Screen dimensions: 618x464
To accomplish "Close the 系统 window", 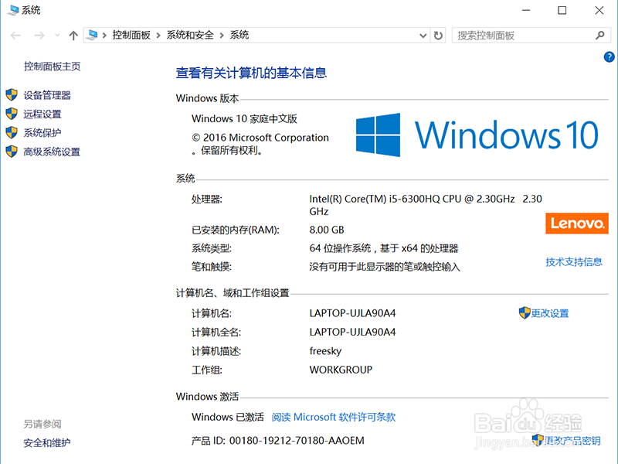I will (599, 10).
